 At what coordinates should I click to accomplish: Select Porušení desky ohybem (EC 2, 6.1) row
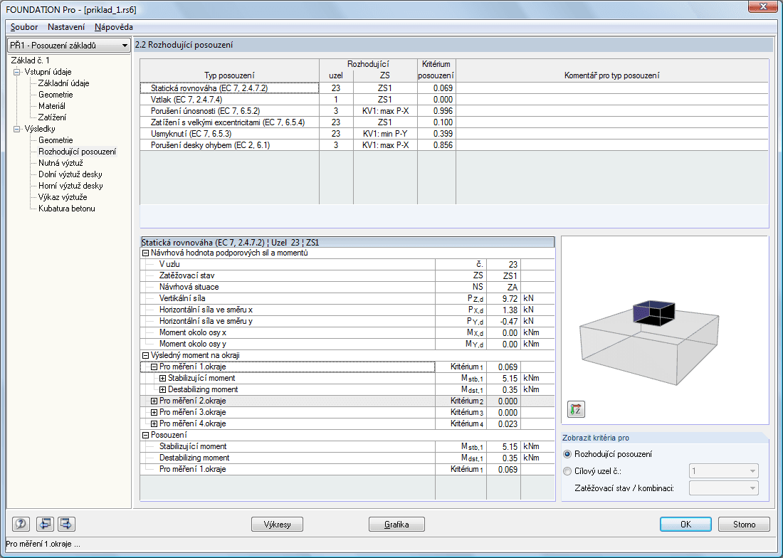tap(454, 145)
